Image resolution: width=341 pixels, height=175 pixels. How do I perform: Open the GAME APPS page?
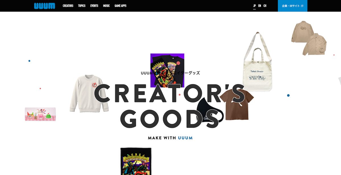point(120,6)
